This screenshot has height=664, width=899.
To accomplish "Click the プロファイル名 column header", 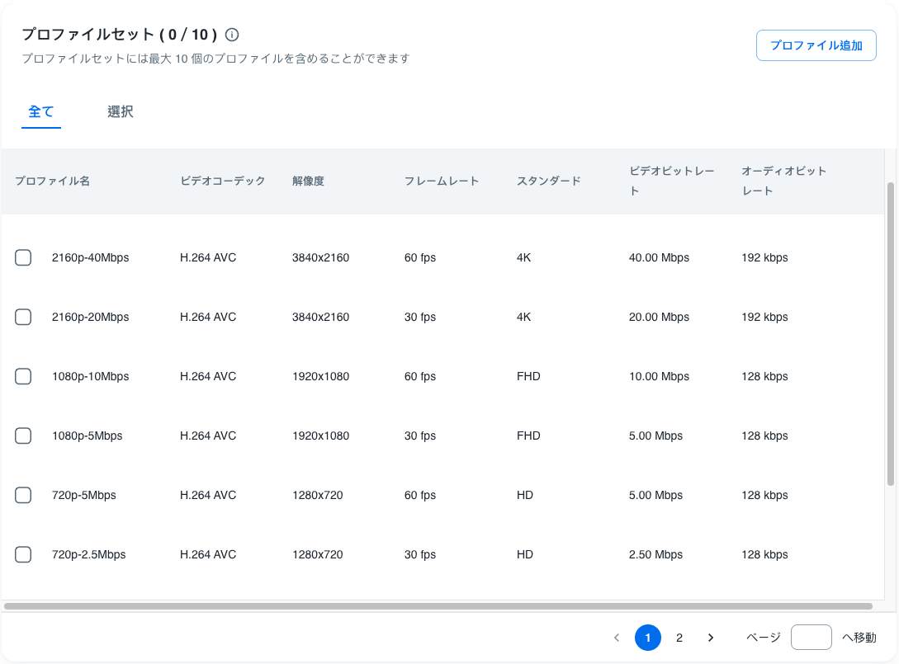I will click(x=52, y=181).
